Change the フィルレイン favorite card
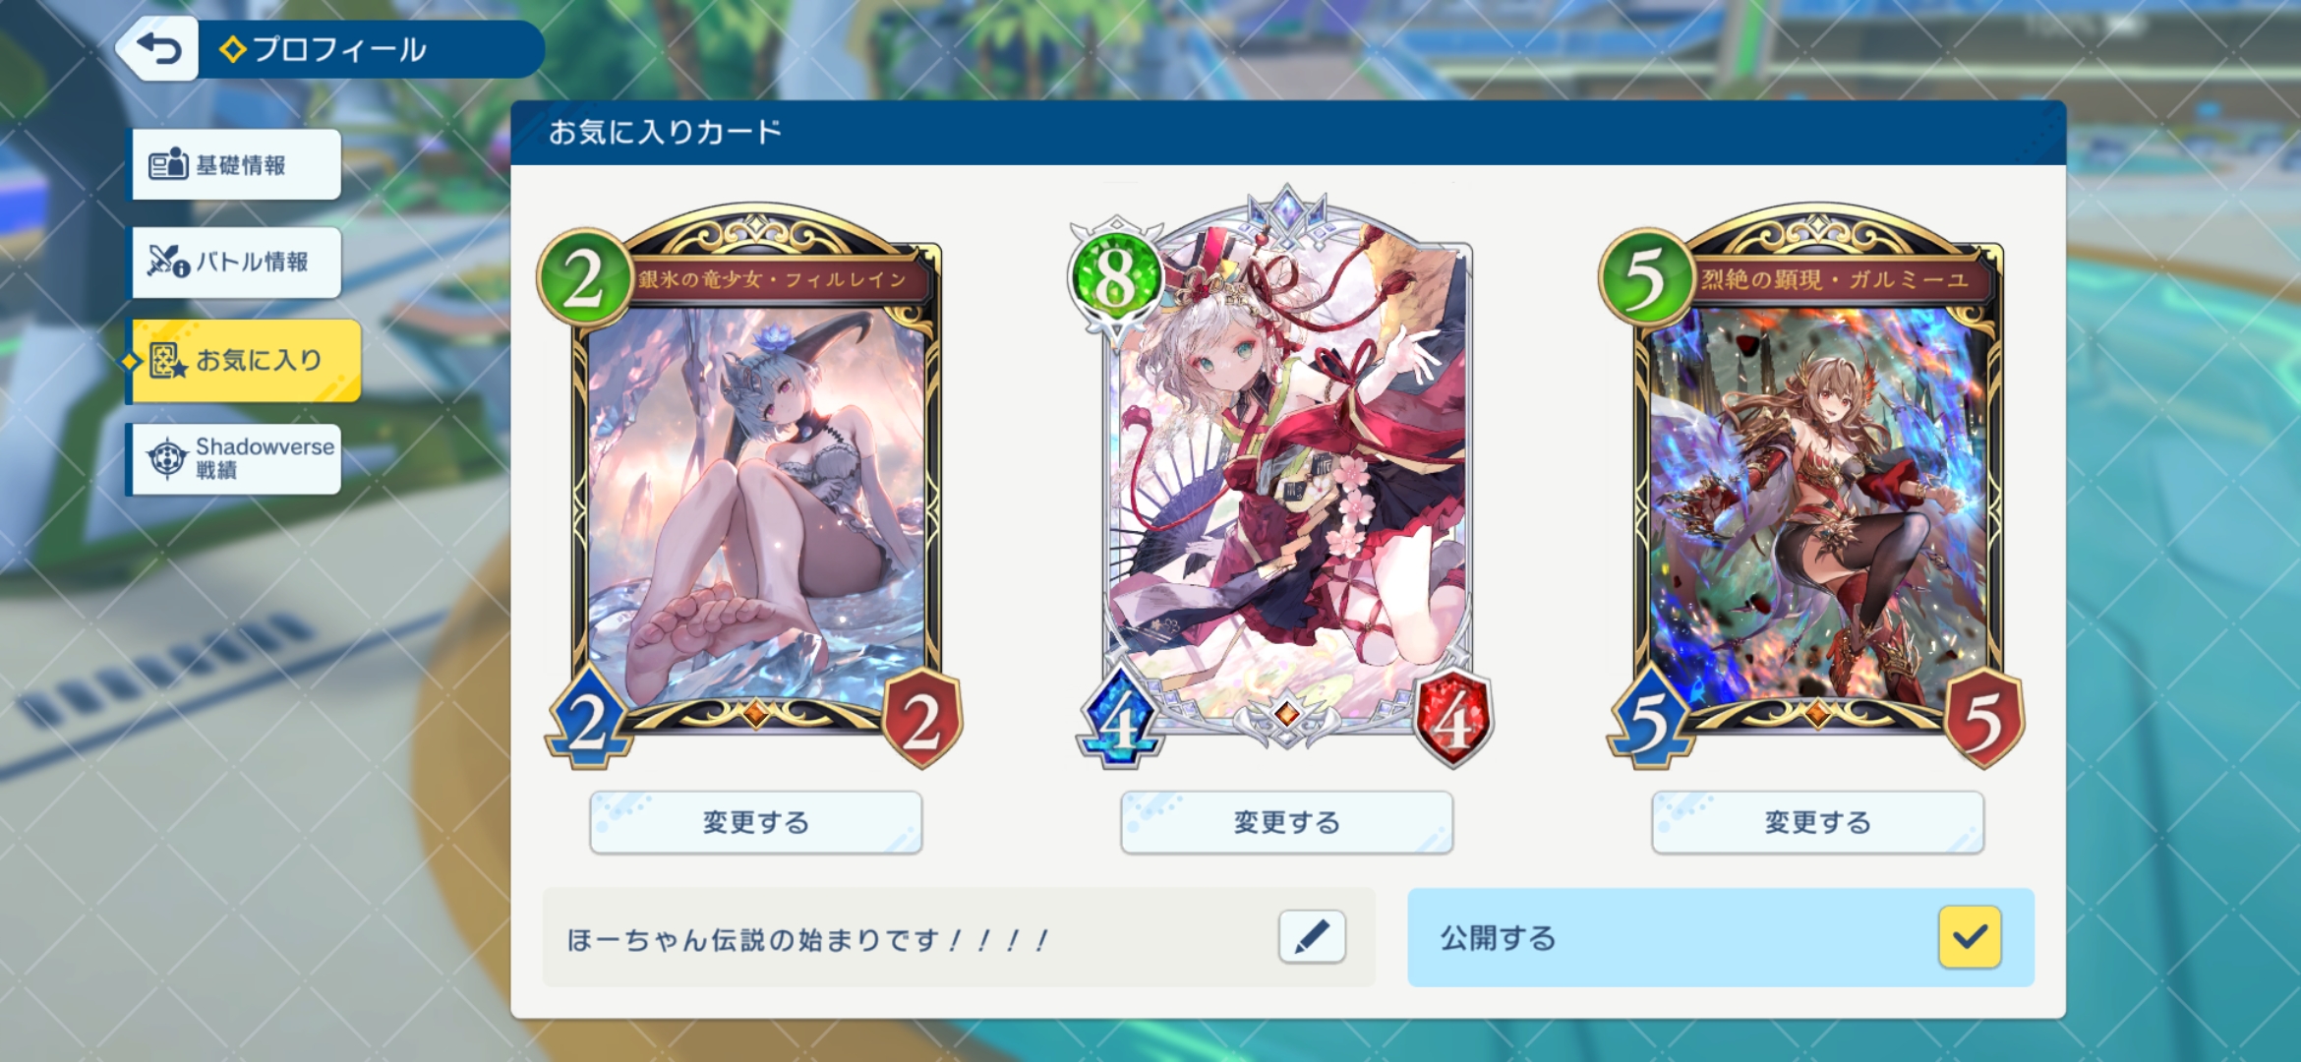The image size is (2301, 1062). click(x=755, y=822)
